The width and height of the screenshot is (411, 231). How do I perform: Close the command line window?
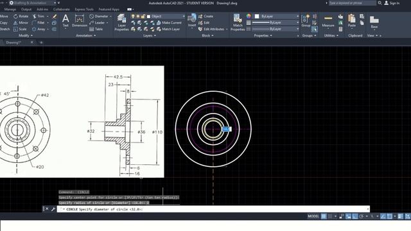(x=47, y=209)
